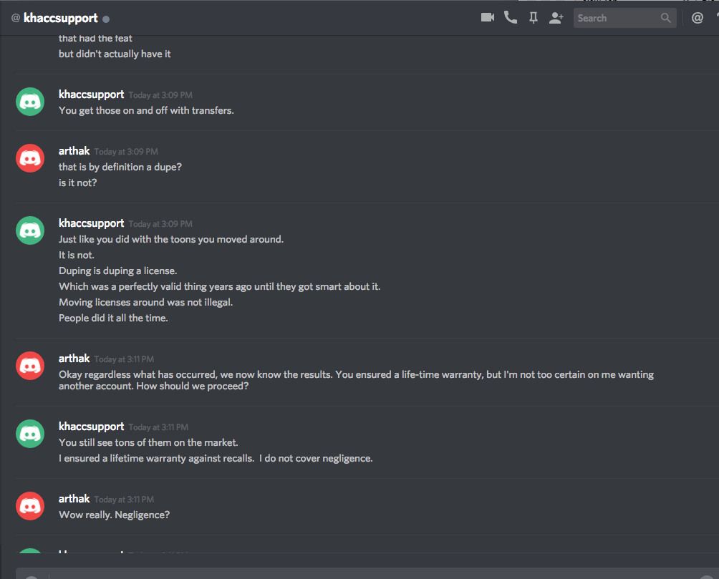This screenshot has height=579, width=719.
Task: Click arthak's avatar on 'Negligence?' message
Action: (30, 506)
